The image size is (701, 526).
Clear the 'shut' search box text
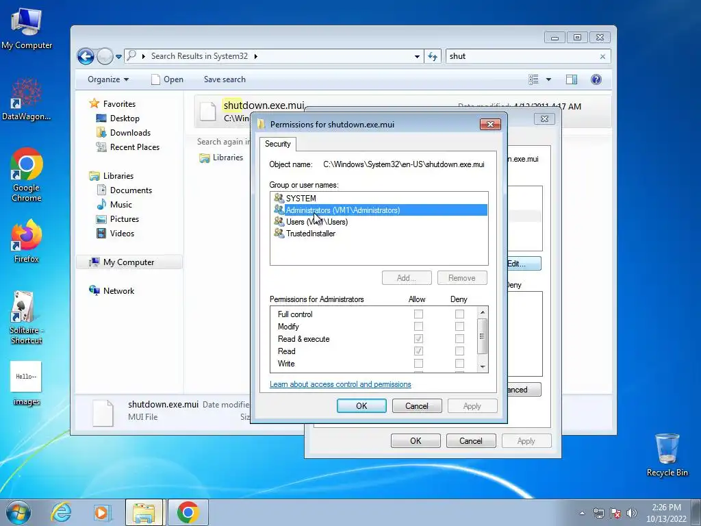click(x=602, y=56)
